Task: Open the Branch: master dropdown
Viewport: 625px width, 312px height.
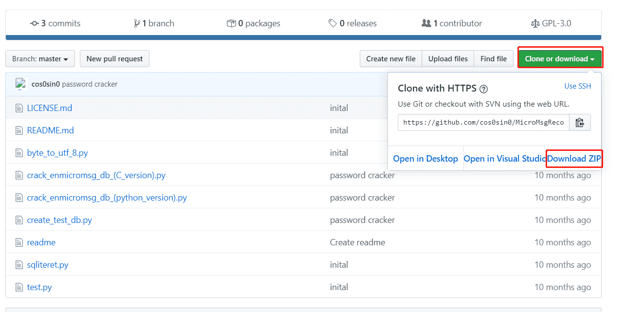Action: click(x=40, y=59)
